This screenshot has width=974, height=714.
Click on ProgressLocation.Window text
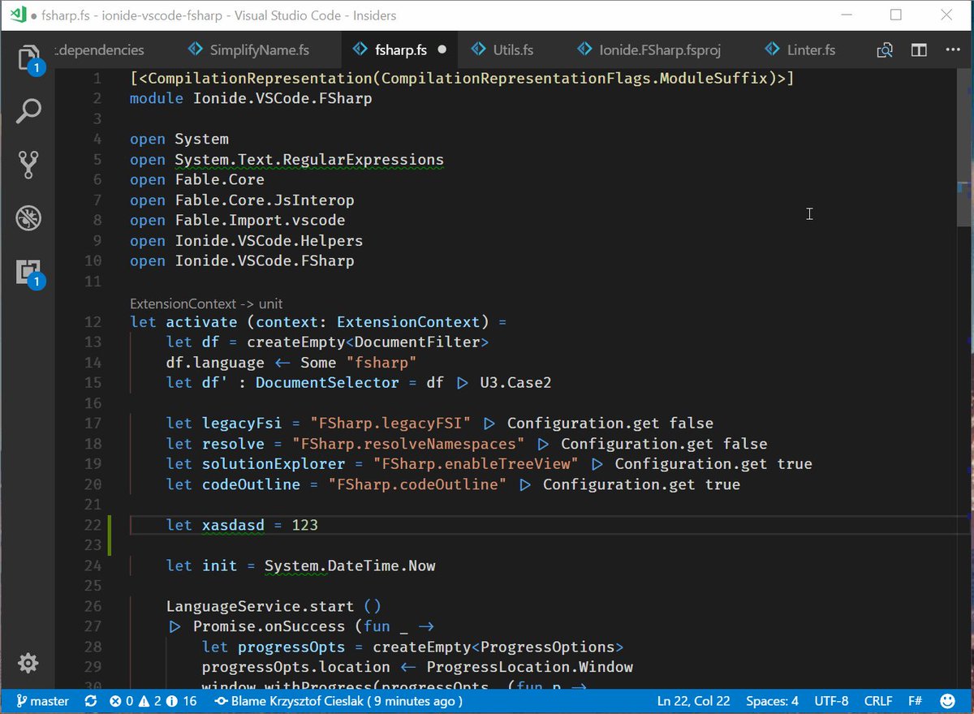(529, 667)
